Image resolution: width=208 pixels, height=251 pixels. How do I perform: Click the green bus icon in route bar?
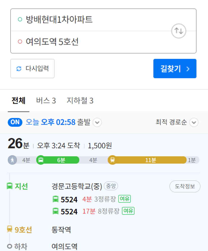pyautogui.click(x=41, y=160)
